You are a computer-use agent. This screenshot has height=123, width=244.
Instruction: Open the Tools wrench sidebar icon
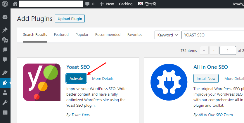[x=5, y=103]
